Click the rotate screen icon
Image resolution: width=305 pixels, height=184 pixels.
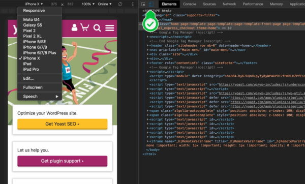(x=120, y=4)
